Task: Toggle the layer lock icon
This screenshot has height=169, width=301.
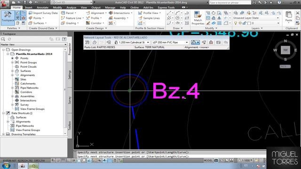Action: point(245,23)
